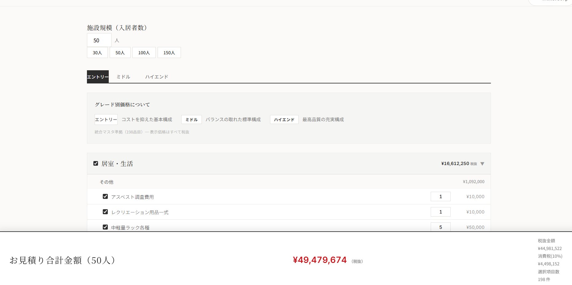The height and width of the screenshot is (285, 572).
Task: Click the 統合マスタ準拠 note text
Action: pyautogui.click(x=142, y=132)
